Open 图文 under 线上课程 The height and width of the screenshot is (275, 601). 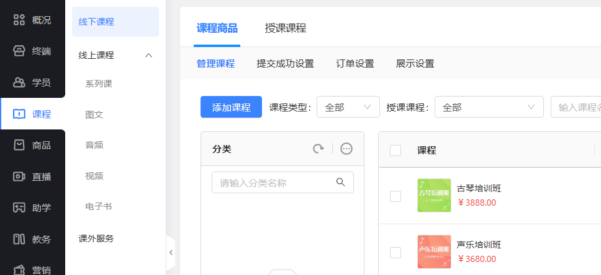[94, 115]
